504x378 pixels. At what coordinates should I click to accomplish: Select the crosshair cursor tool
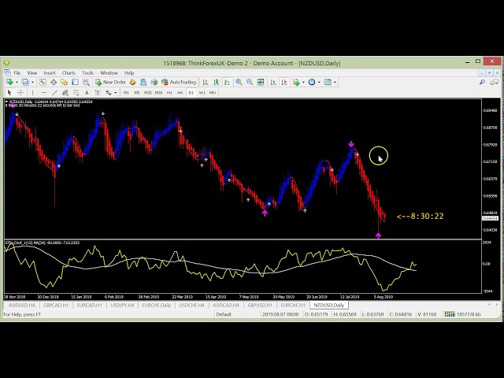pyautogui.click(x=20, y=93)
